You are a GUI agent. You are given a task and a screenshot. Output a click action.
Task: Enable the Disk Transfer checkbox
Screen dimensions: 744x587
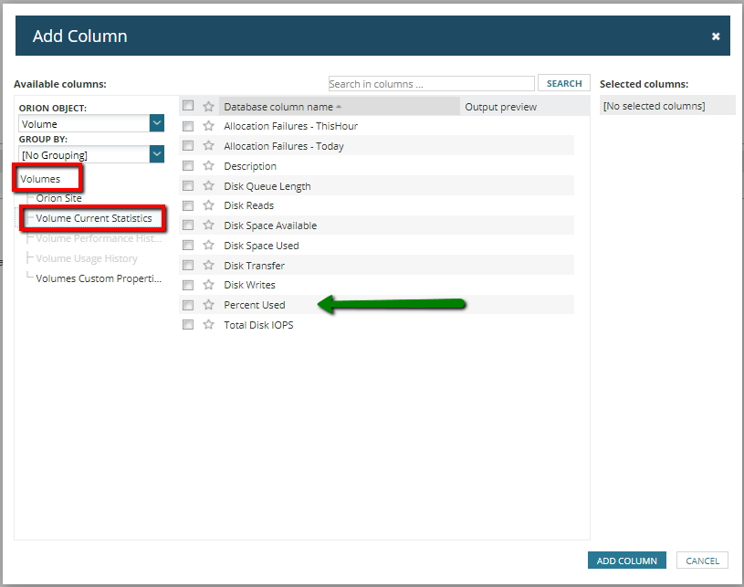click(x=188, y=265)
